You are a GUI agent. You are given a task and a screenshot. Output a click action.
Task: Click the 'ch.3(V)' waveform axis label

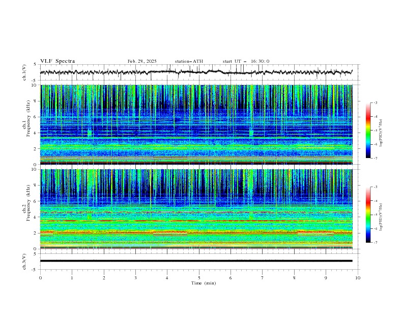tap(24, 262)
